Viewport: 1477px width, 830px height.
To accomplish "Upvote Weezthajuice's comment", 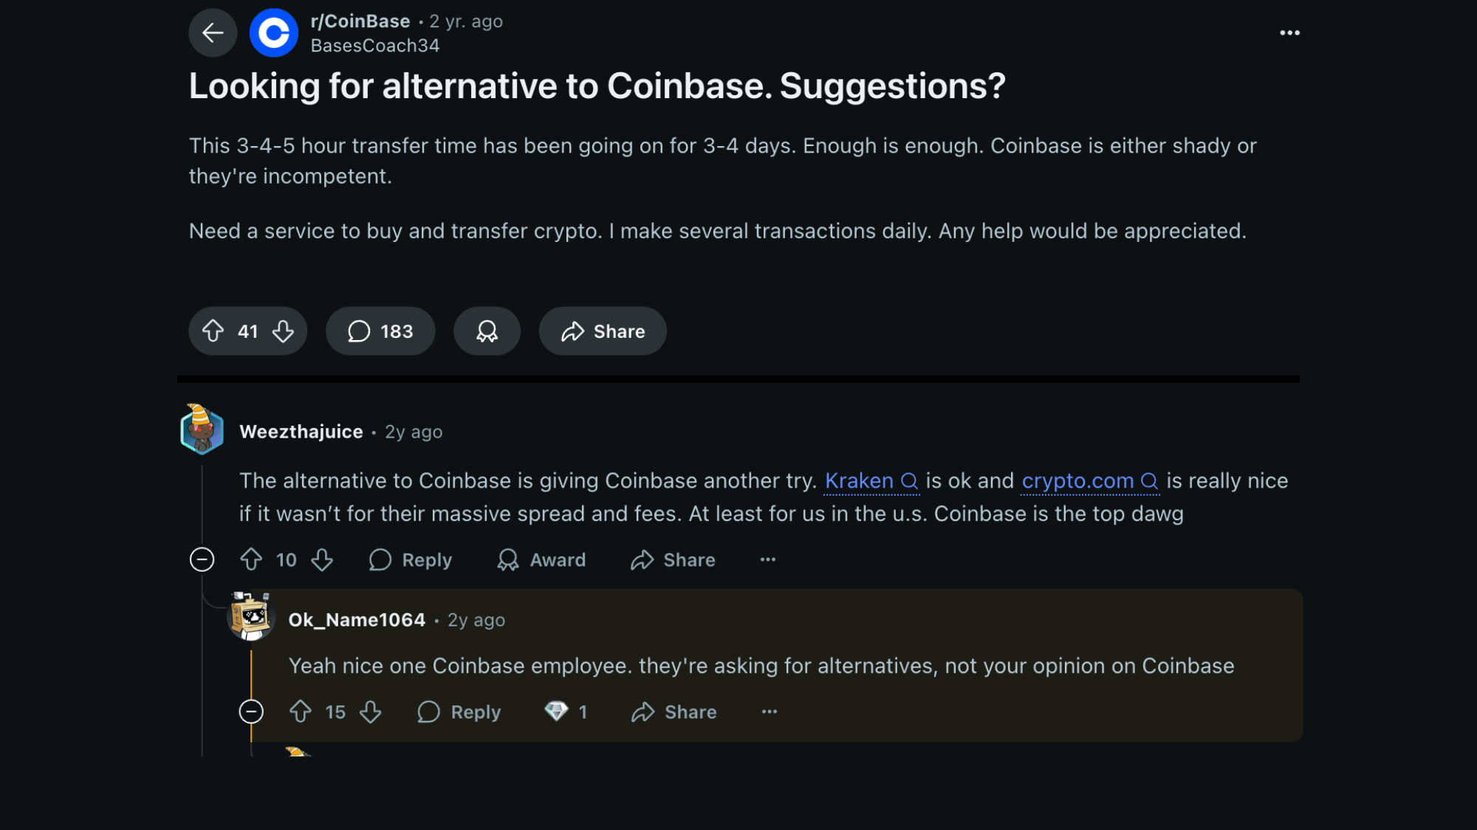I will tap(251, 560).
